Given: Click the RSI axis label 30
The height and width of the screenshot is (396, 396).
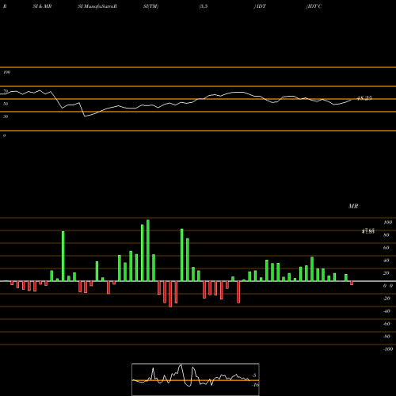Looking at the screenshot, I should tap(6, 116).
